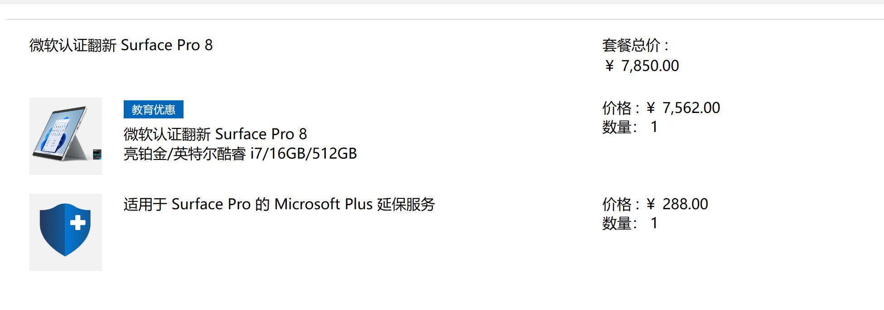This screenshot has width=884, height=310.
Task: Click the 教育优惠 blue badge
Action: tap(154, 109)
